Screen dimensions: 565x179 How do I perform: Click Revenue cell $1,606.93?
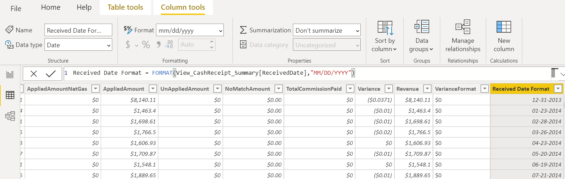pyautogui.click(x=413, y=143)
